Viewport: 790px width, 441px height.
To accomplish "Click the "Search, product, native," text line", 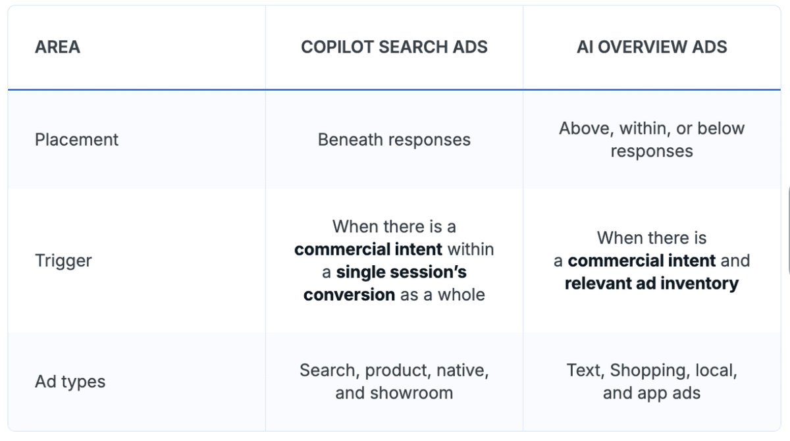I will coord(394,371).
